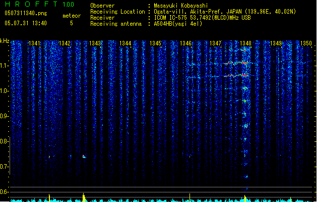
Task: Click the Observer label
Action: tap(102, 6)
